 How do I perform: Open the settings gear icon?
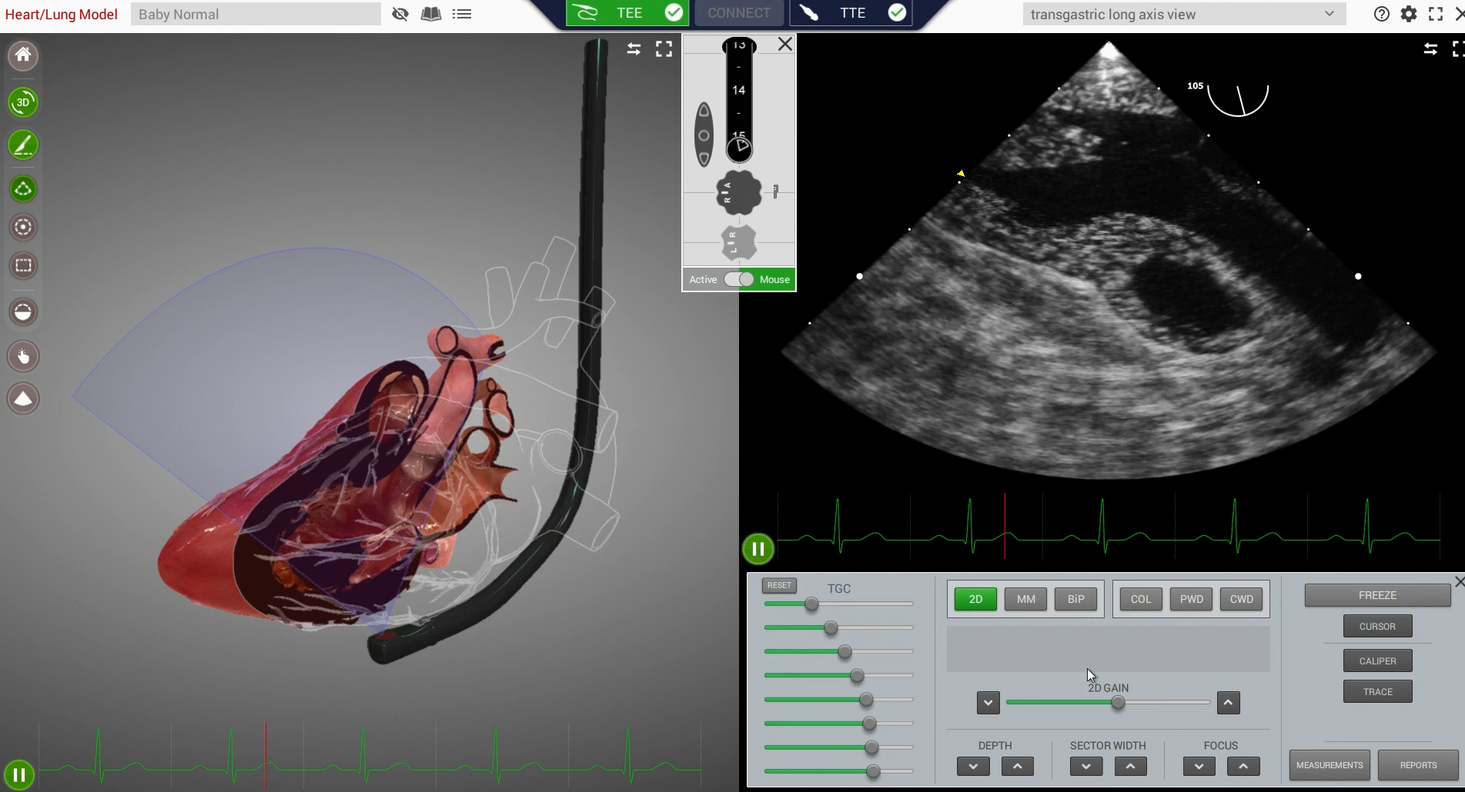(x=1409, y=14)
